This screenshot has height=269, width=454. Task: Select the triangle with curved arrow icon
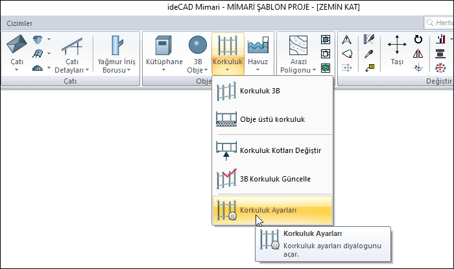pos(347,54)
